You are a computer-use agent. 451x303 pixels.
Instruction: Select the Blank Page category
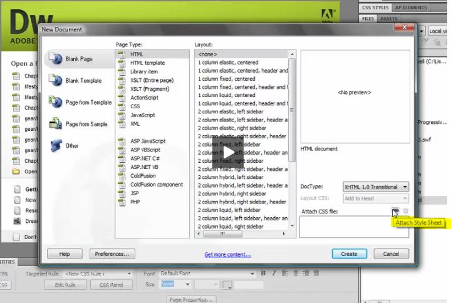[x=80, y=59]
